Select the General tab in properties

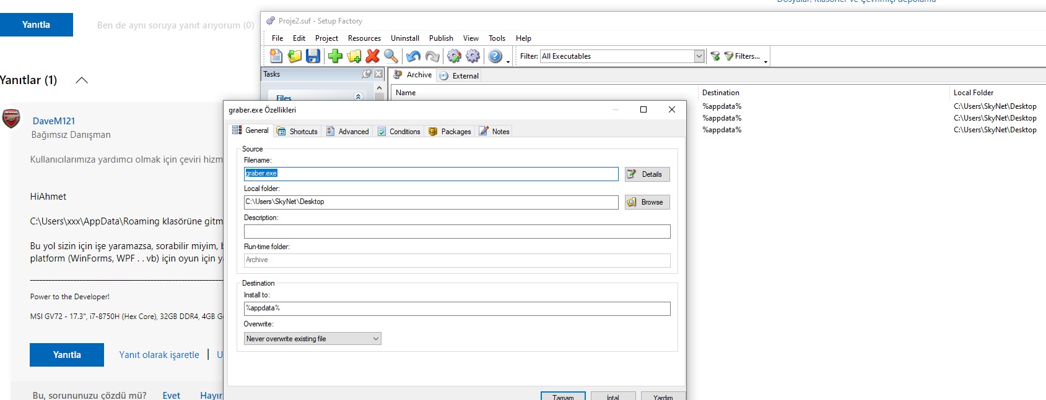coord(250,130)
